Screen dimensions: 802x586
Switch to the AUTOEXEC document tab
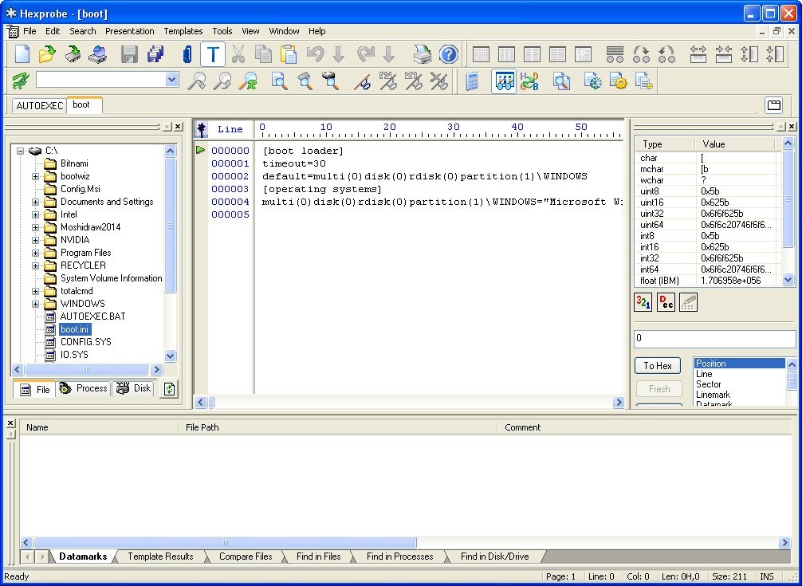39,105
